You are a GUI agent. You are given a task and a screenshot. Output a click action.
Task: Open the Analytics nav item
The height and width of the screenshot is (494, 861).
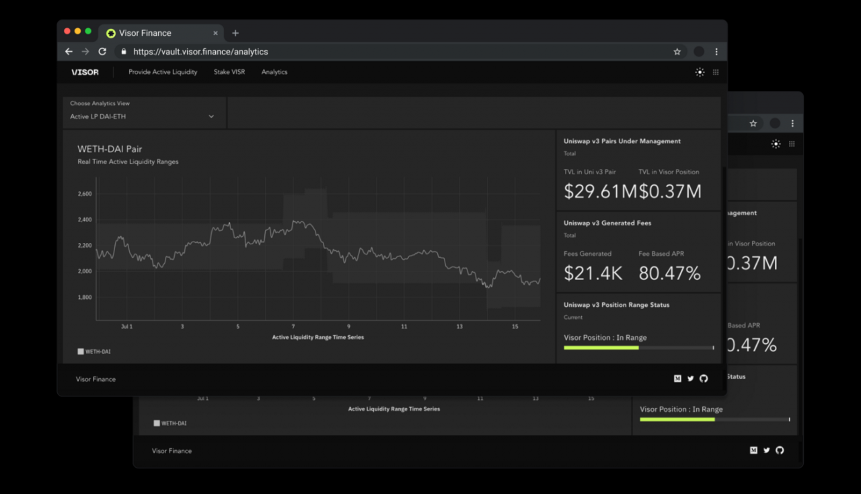click(274, 72)
